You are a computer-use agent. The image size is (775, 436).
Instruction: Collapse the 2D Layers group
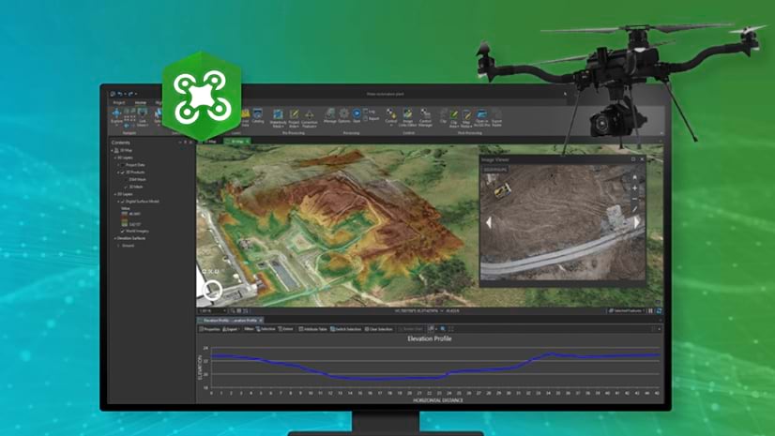[115, 194]
